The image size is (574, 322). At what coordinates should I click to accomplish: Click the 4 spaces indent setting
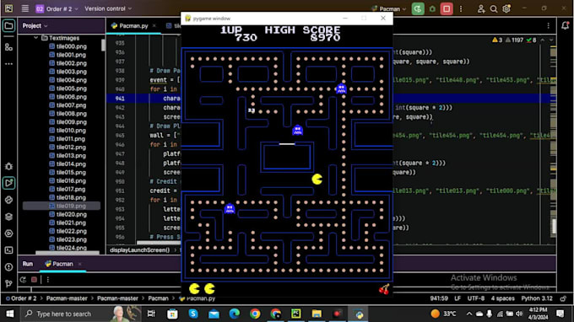coord(502,298)
